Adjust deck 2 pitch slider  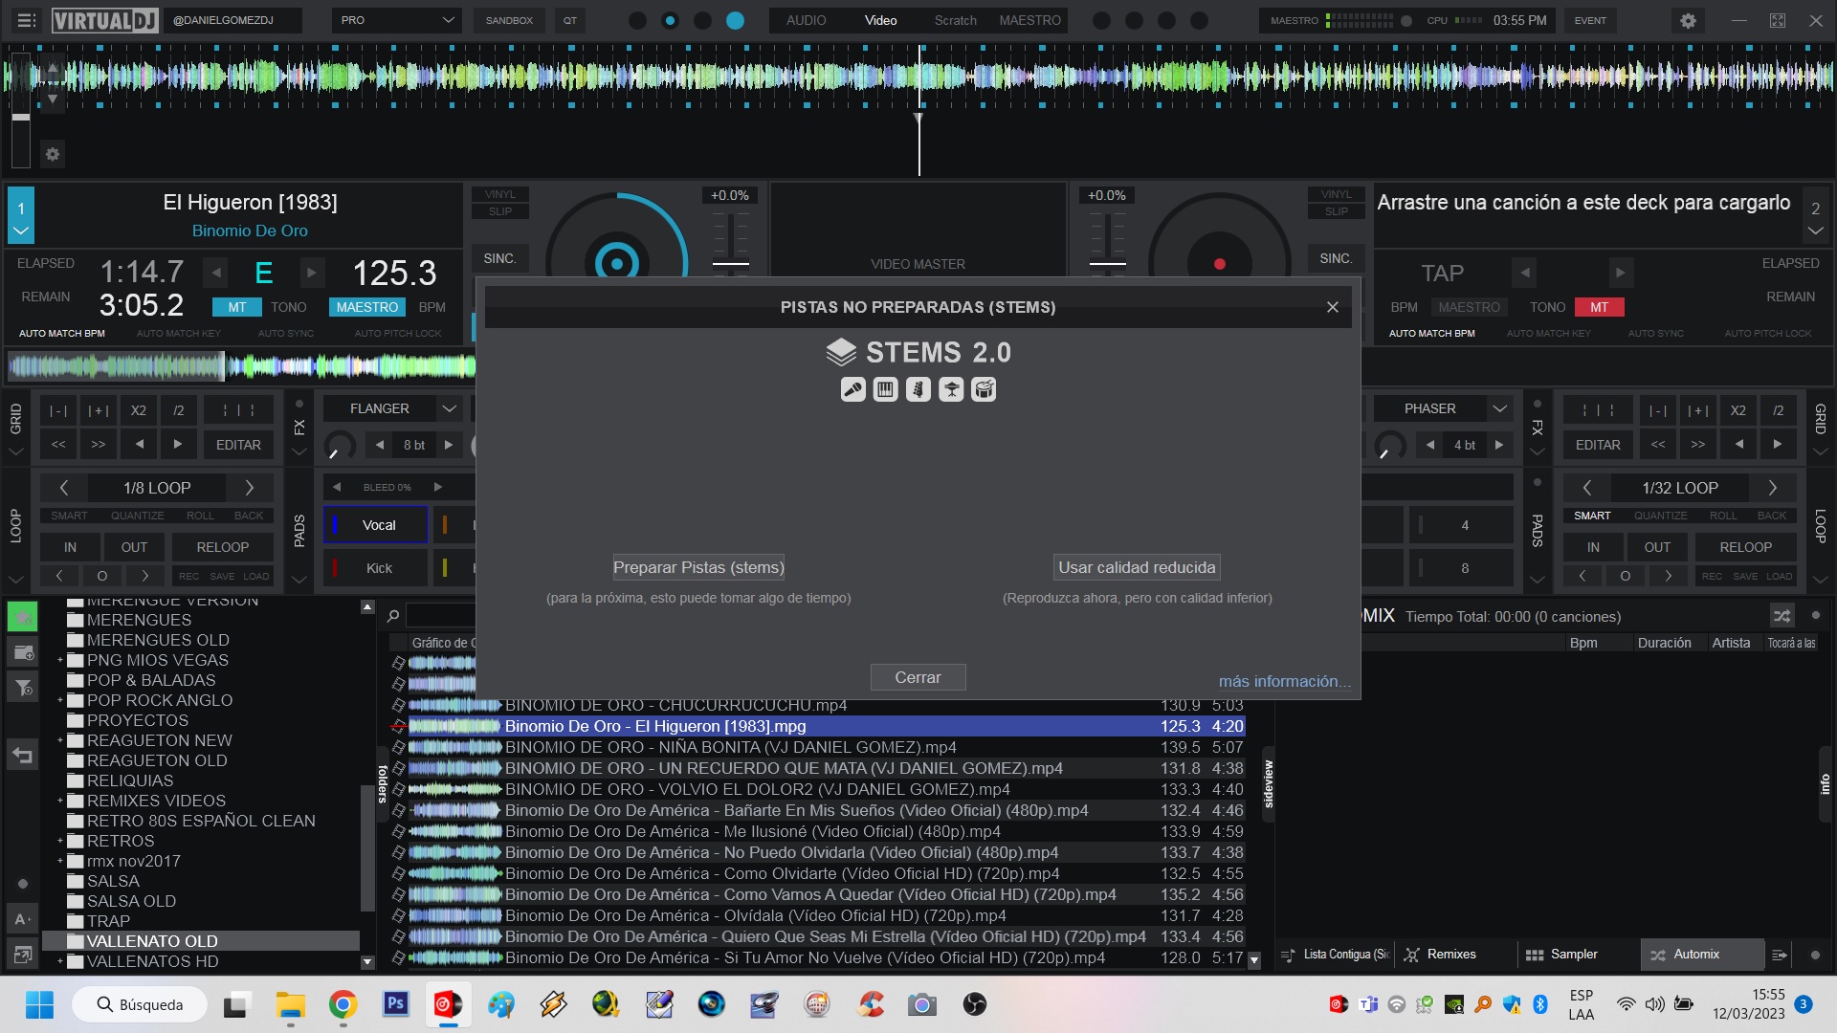click(x=1107, y=263)
